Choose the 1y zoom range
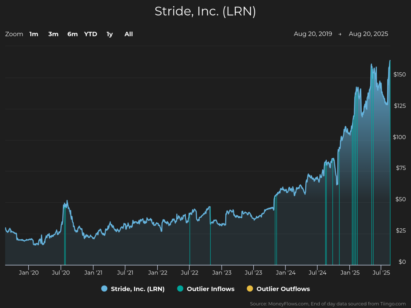The image size is (411, 308). (x=110, y=34)
